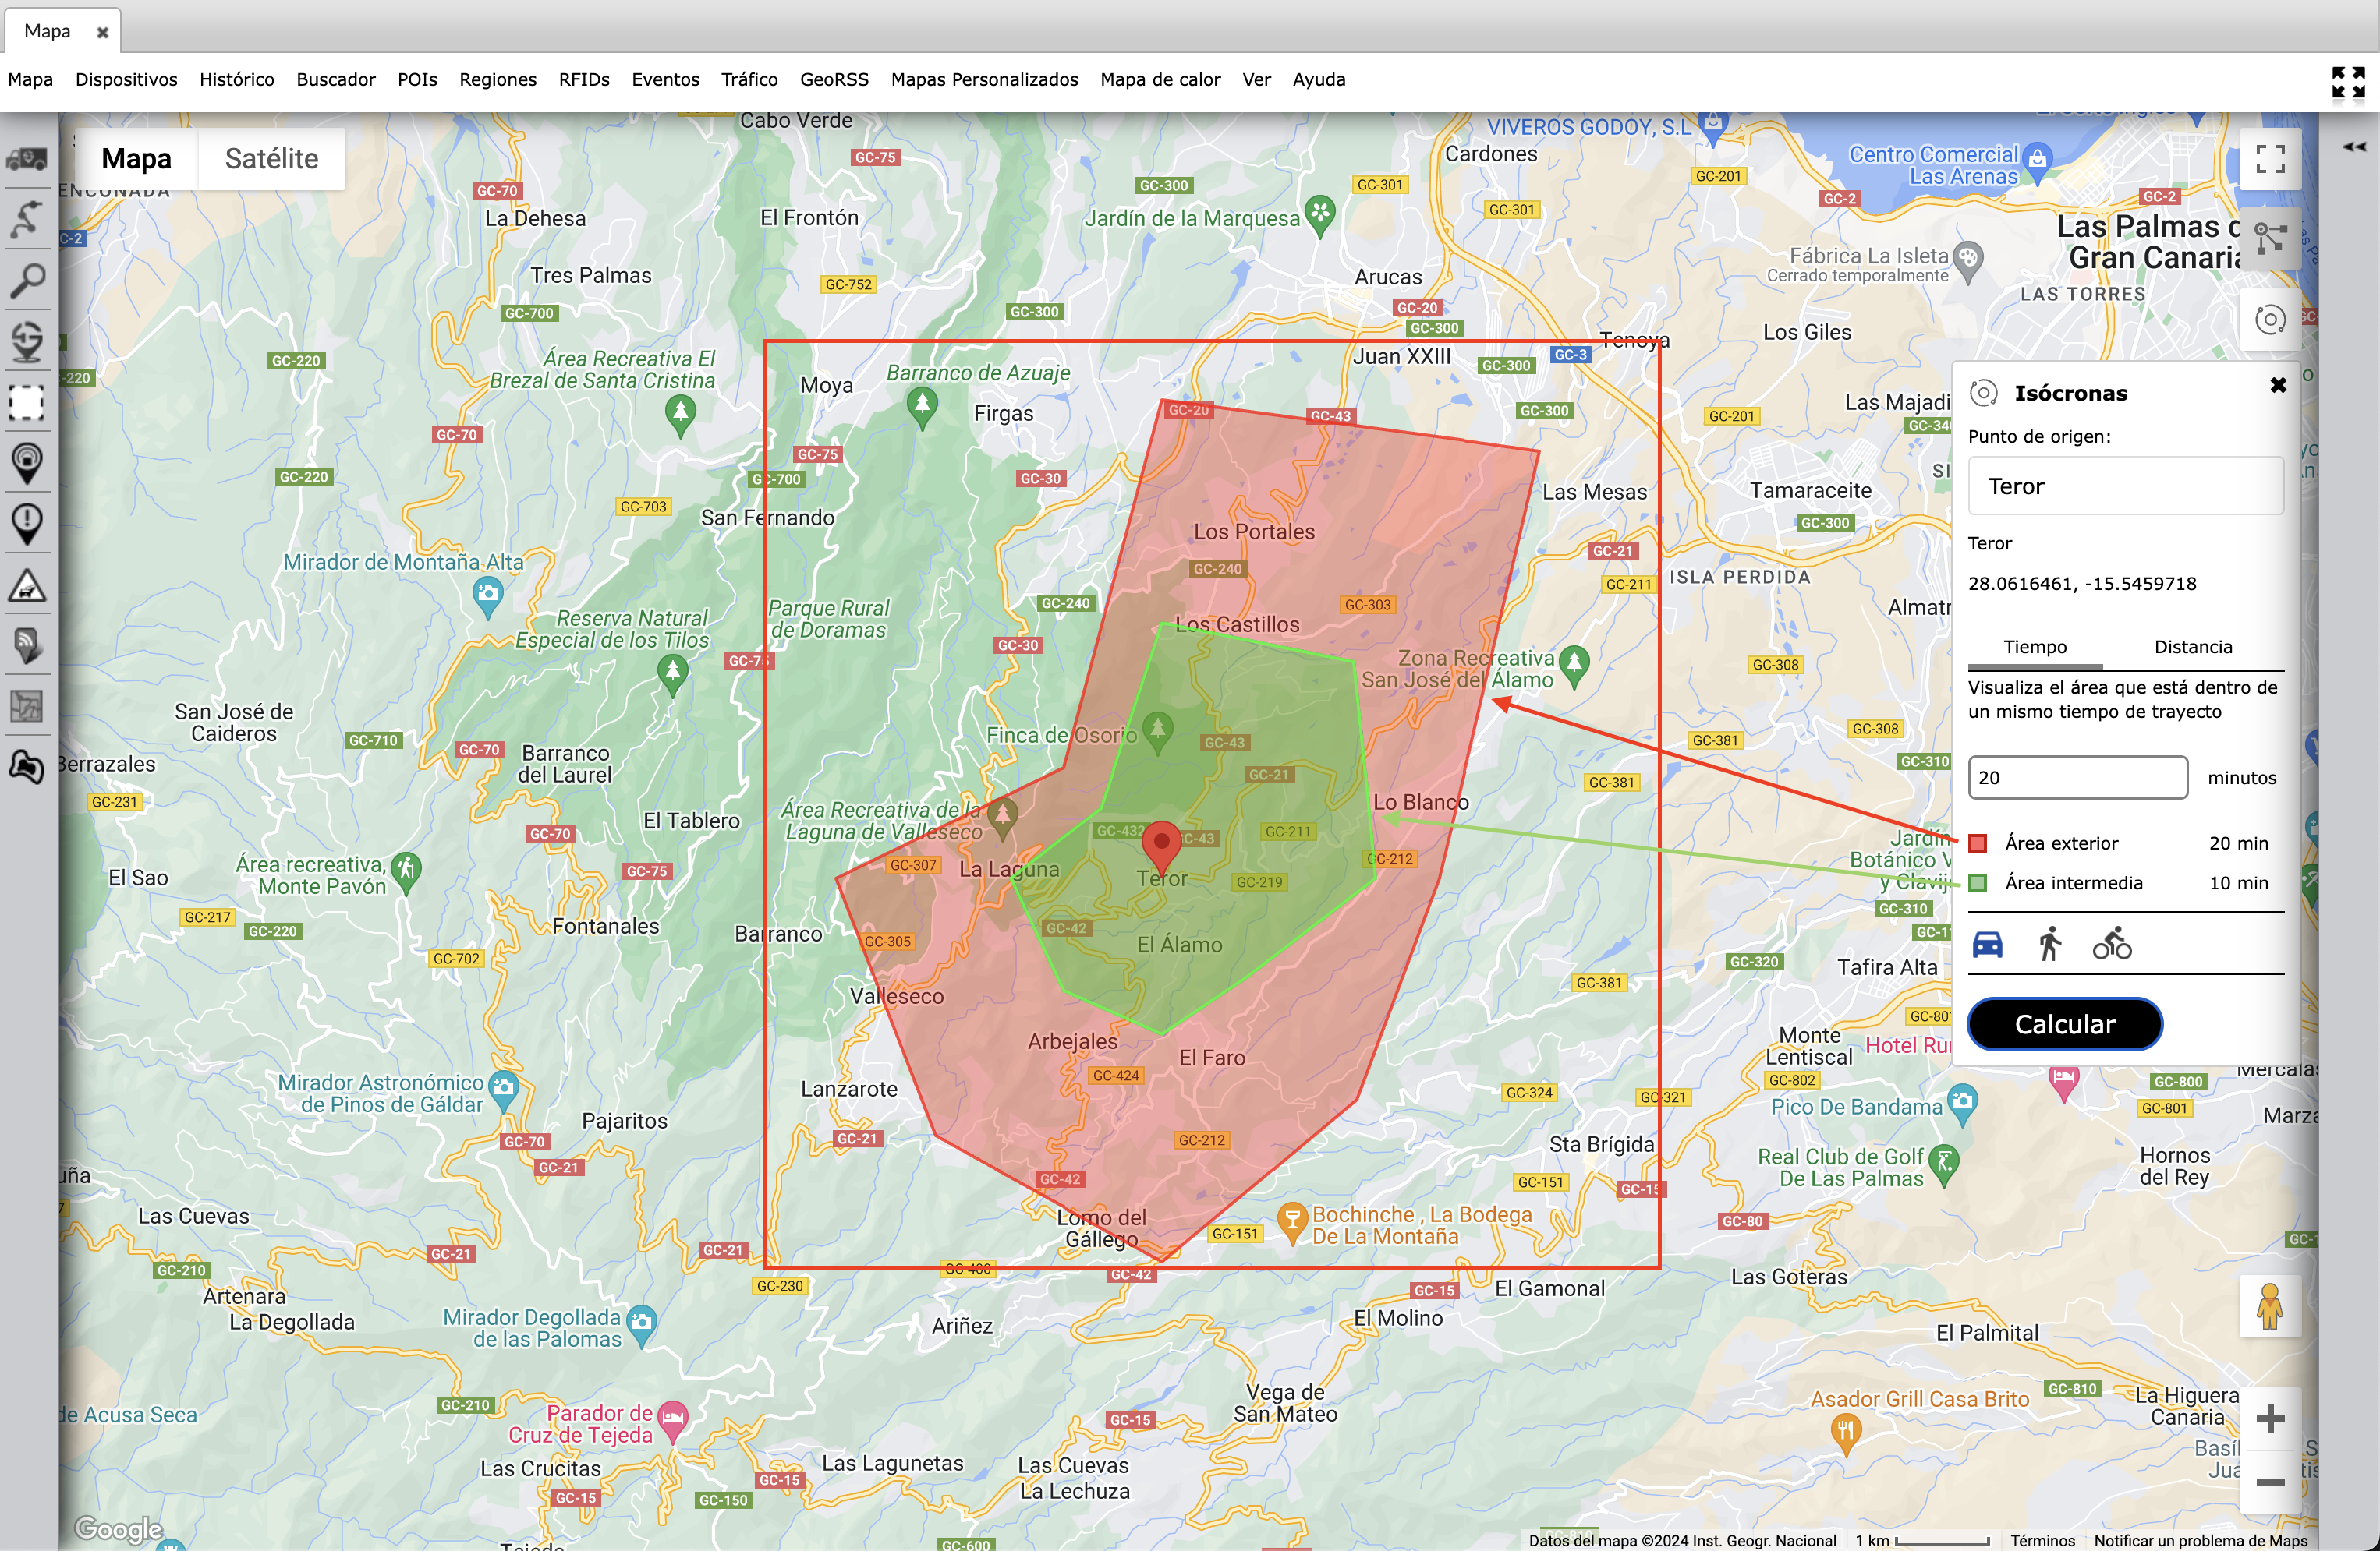2380x1551 pixels.
Task: Click the RFID beacon pin icon
Action: coord(27,464)
